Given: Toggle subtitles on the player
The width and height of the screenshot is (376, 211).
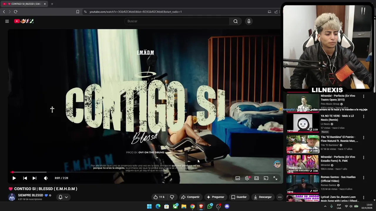Looking at the screenshot, I should point(238,178).
